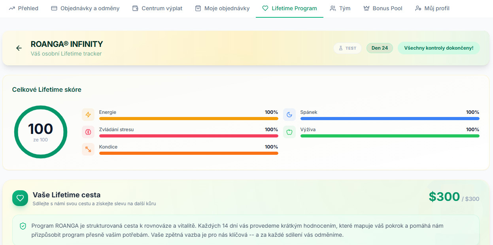Image resolution: width=493 pixels, height=245 pixels.
Task: Click the back arrow beside ROANGA INFINITY
Action: click(19, 48)
